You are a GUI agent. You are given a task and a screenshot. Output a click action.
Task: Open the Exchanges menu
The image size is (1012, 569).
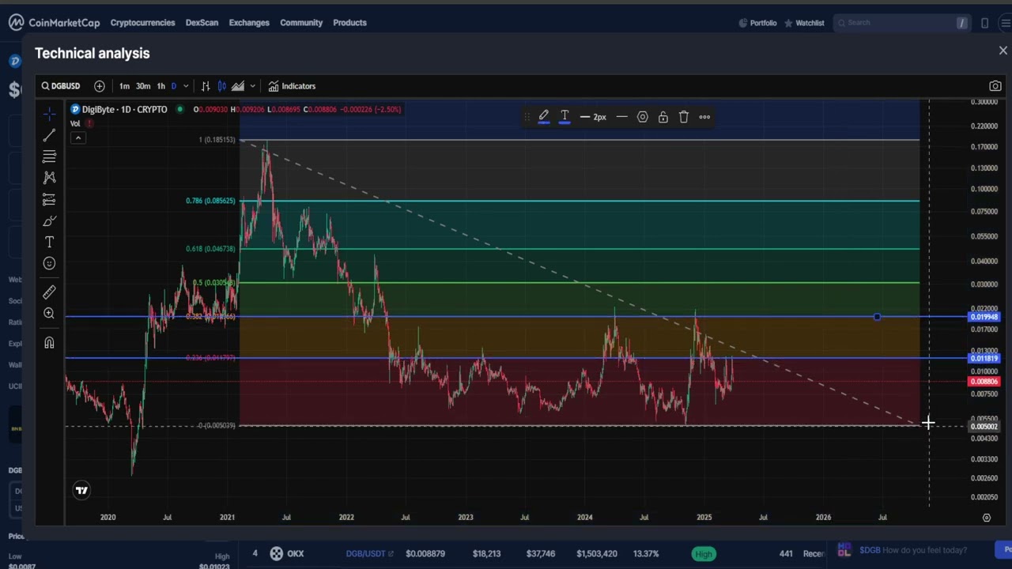coord(249,23)
